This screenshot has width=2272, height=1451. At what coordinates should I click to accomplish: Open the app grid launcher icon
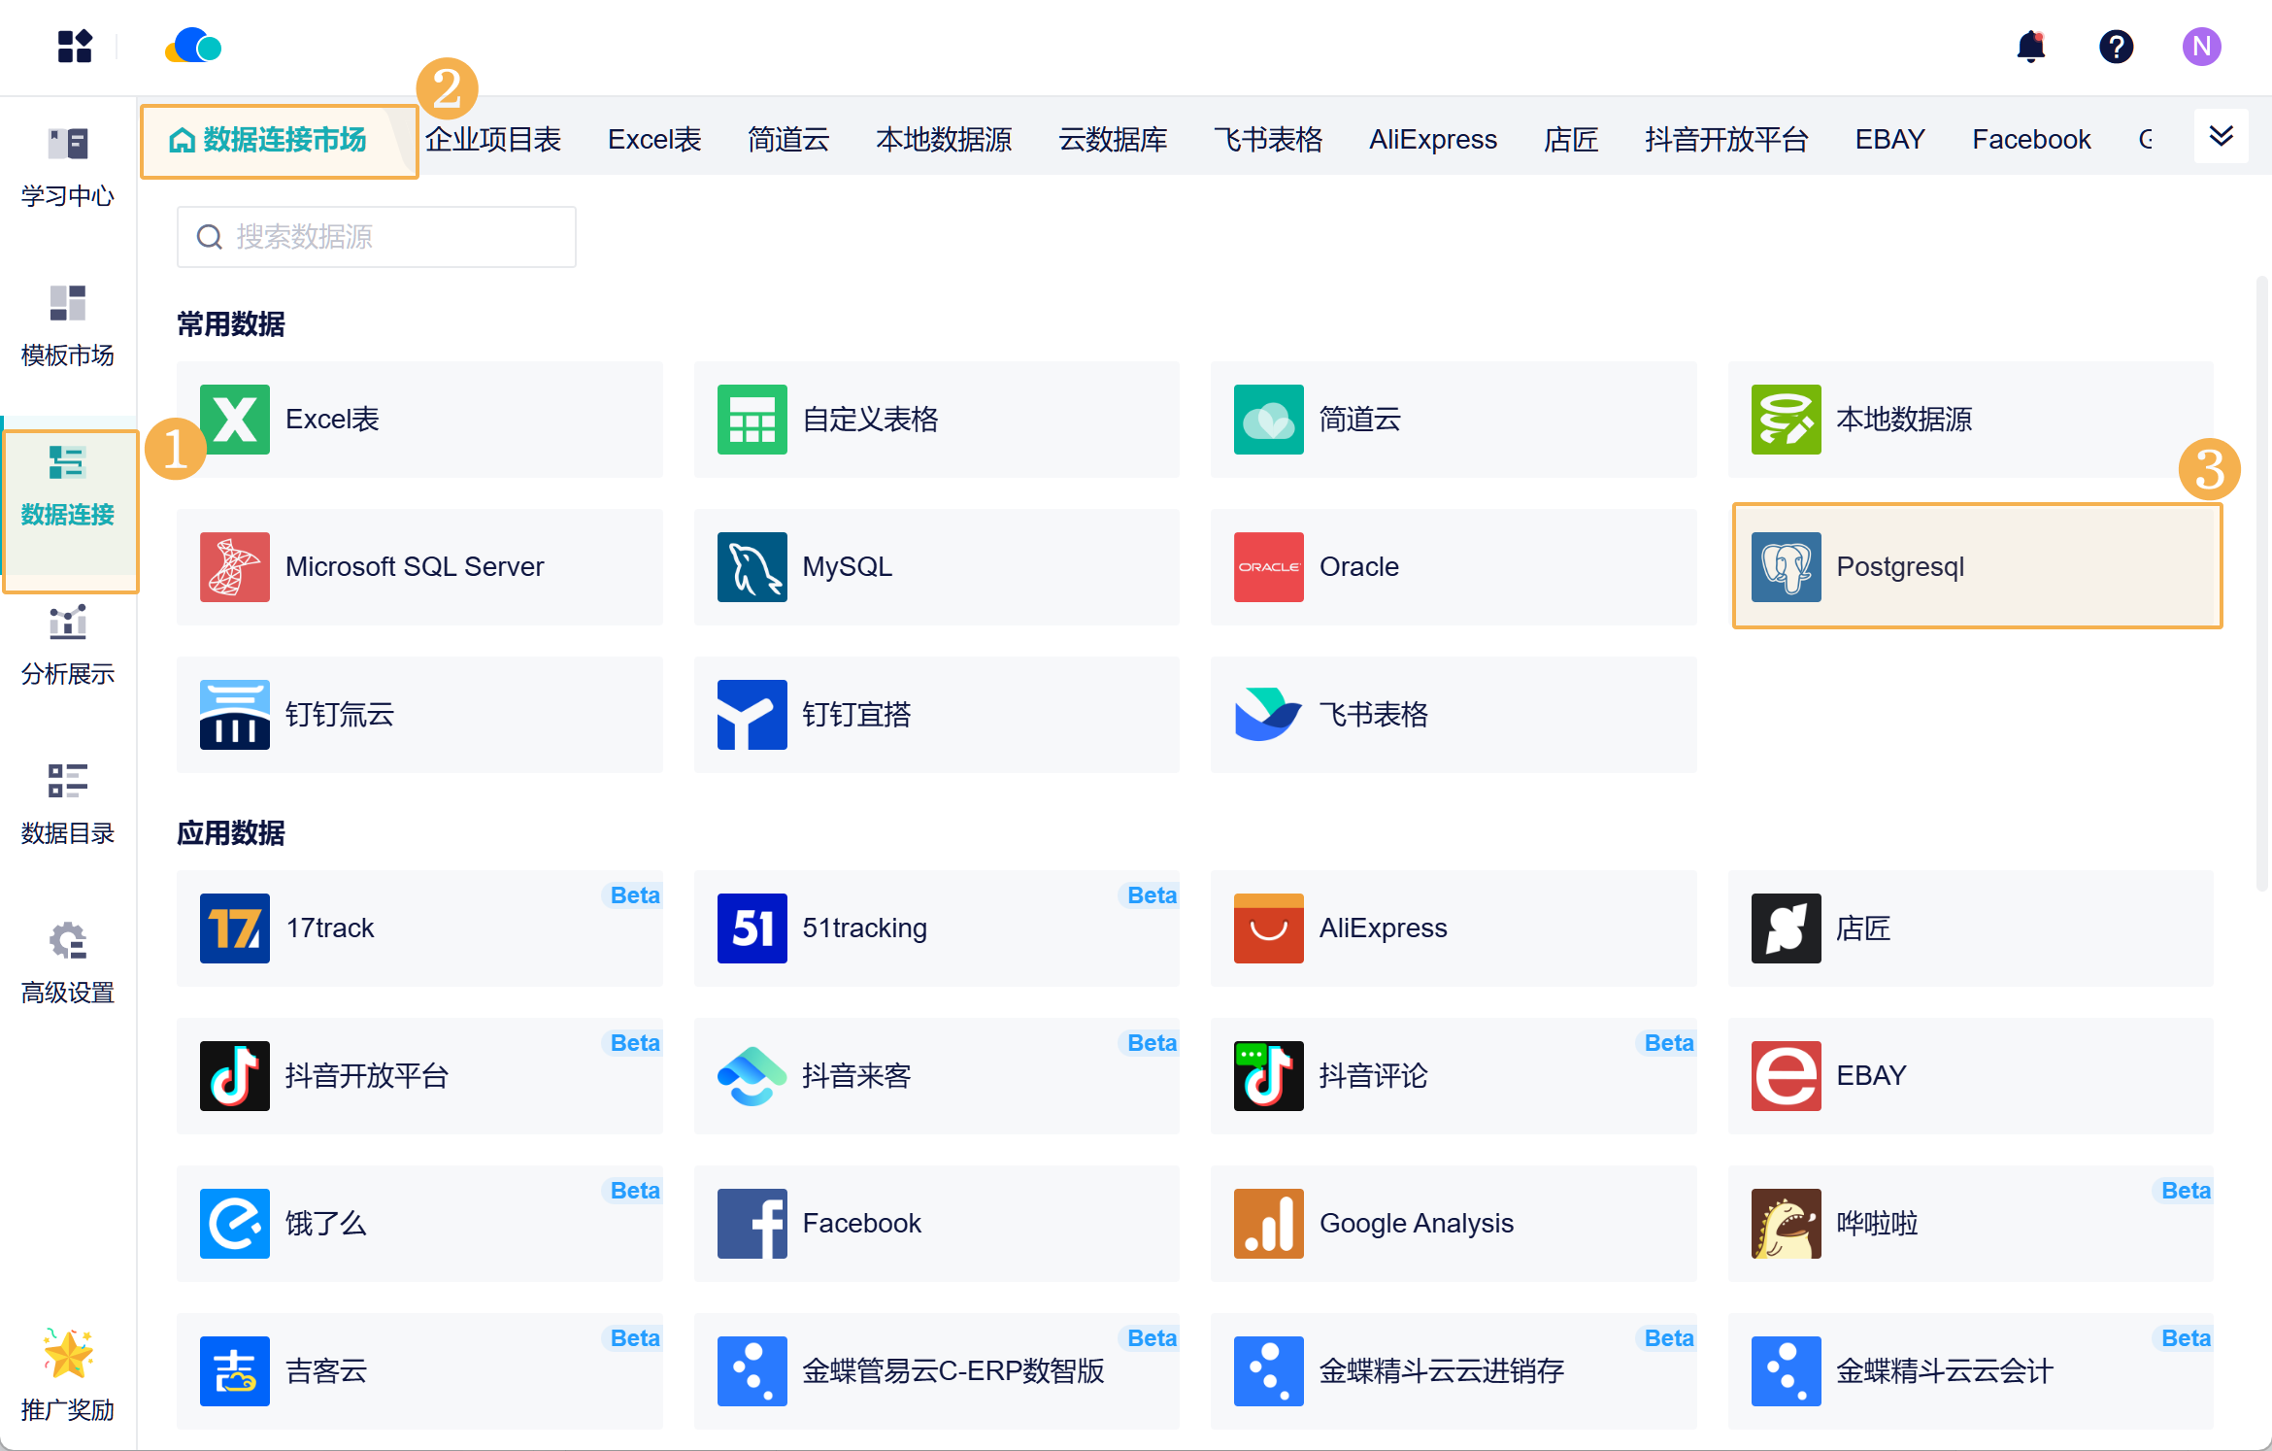tap(75, 46)
